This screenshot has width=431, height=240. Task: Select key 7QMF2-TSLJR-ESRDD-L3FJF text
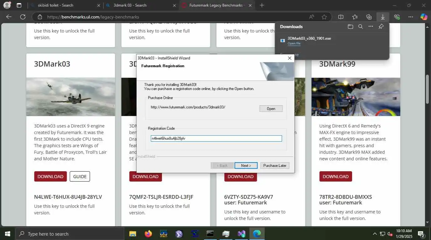pos(161,197)
